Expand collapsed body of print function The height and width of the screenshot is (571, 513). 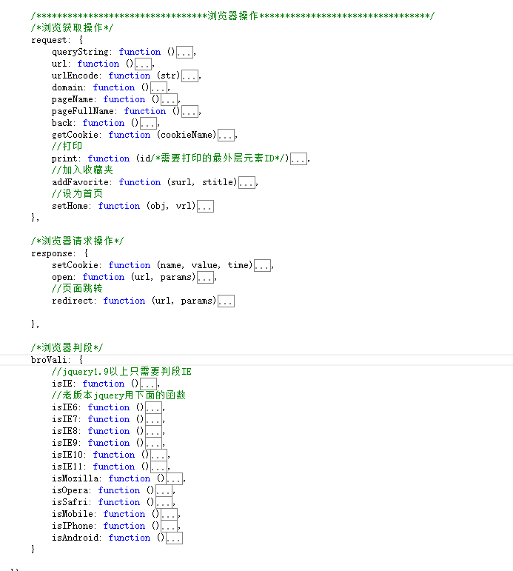(298, 159)
